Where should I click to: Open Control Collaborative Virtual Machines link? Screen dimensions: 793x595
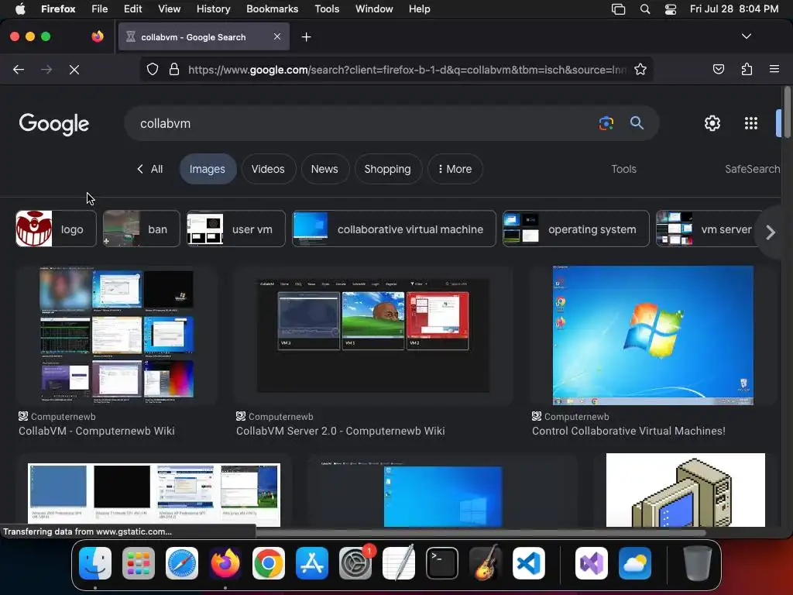pyautogui.click(x=629, y=431)
